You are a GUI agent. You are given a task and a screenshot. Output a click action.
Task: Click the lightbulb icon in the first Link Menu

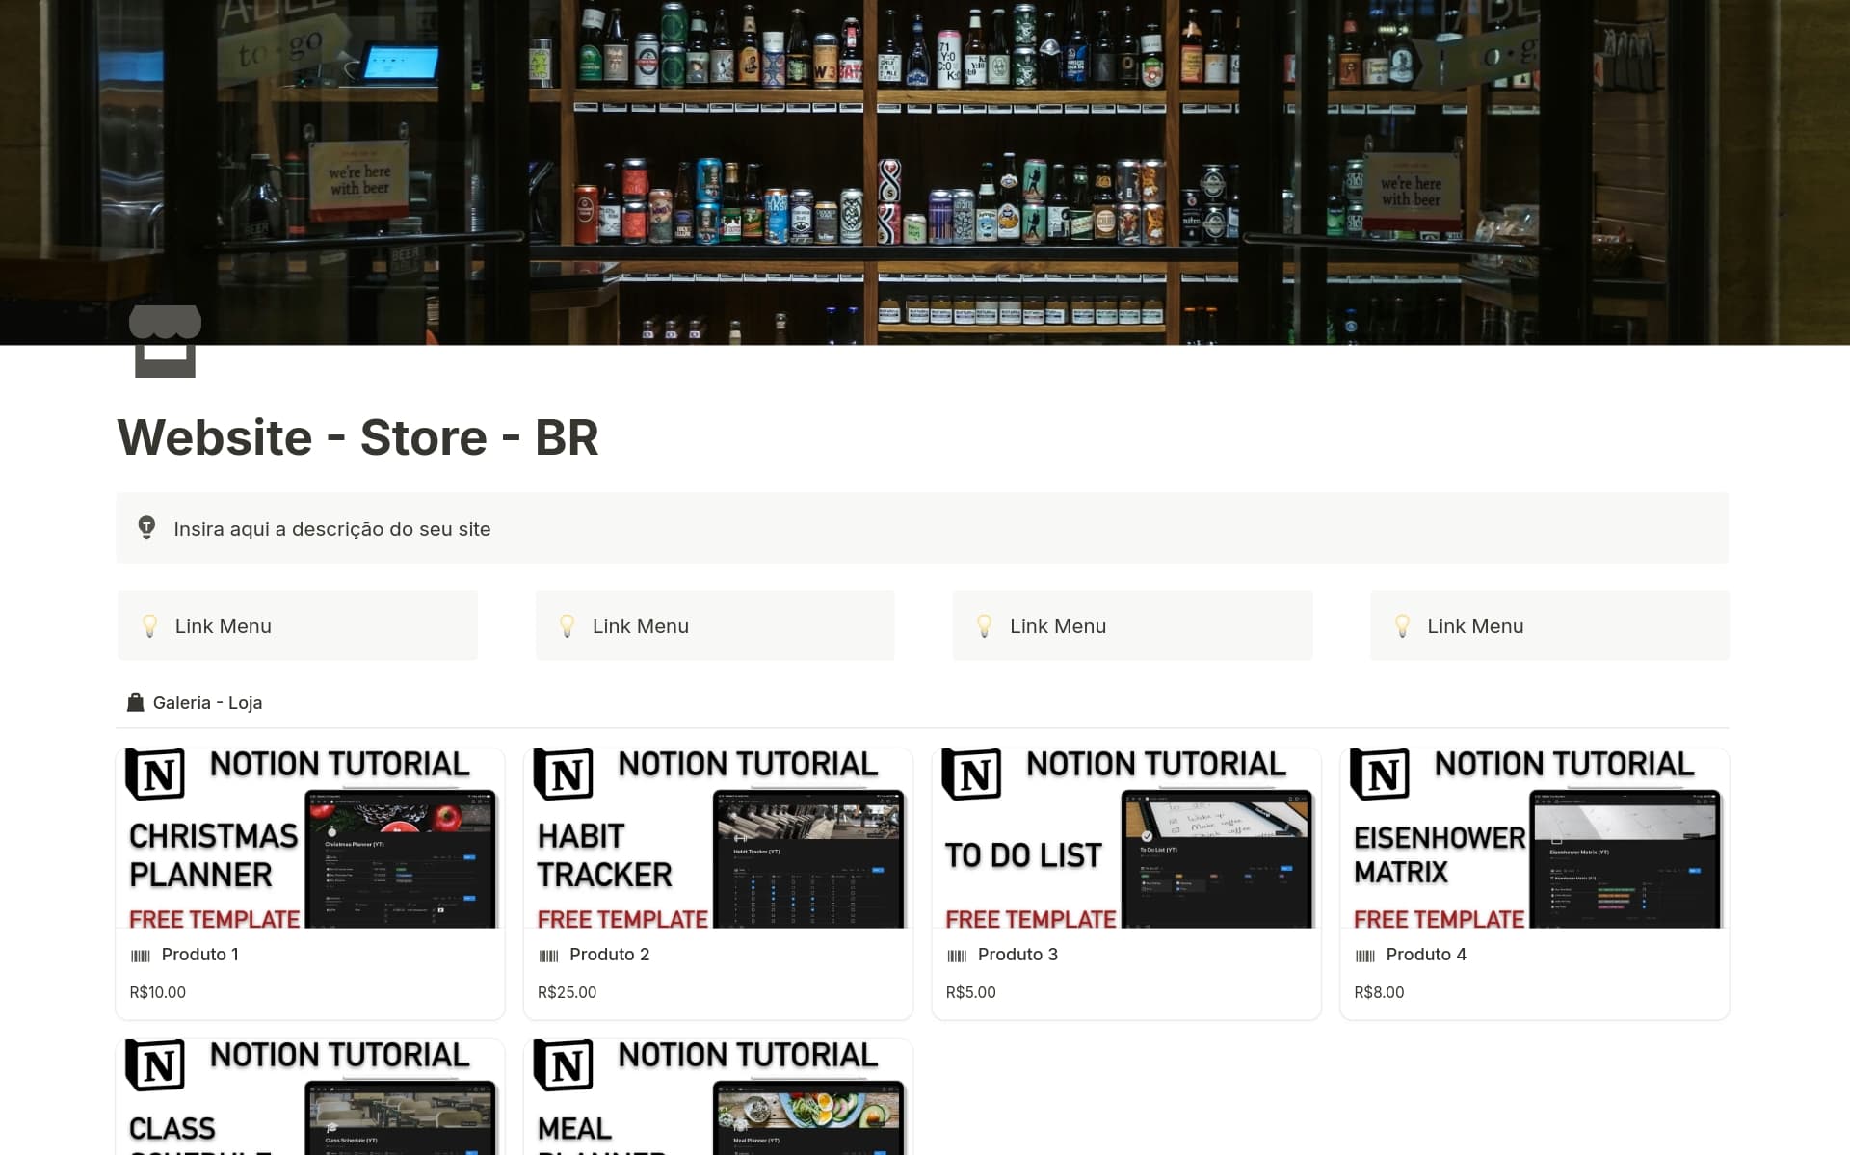(149, 625)
